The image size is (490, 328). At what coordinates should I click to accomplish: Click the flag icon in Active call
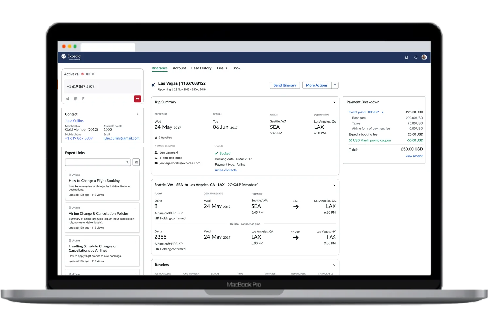tap(84, 99)
